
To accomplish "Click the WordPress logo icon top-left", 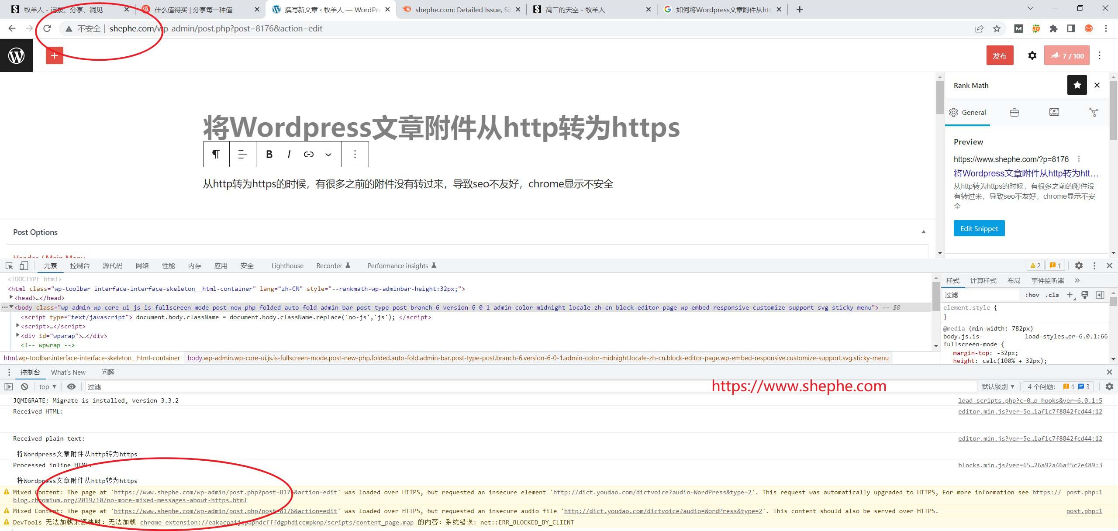I will pos(16,55).
